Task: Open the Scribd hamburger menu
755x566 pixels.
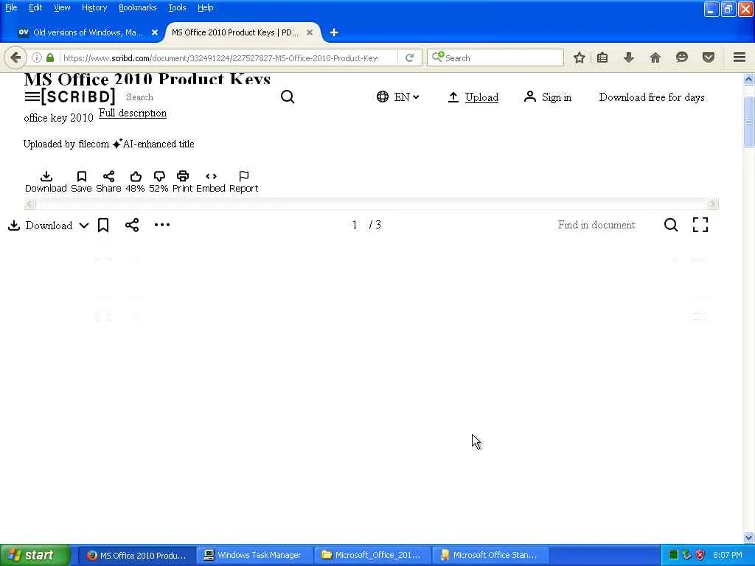Action: click(32, 97)
